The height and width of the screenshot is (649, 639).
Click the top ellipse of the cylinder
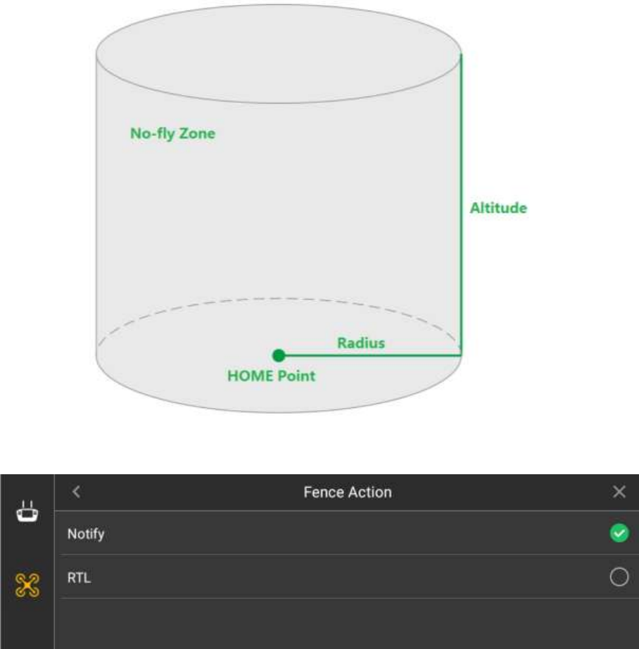point(278,53)
